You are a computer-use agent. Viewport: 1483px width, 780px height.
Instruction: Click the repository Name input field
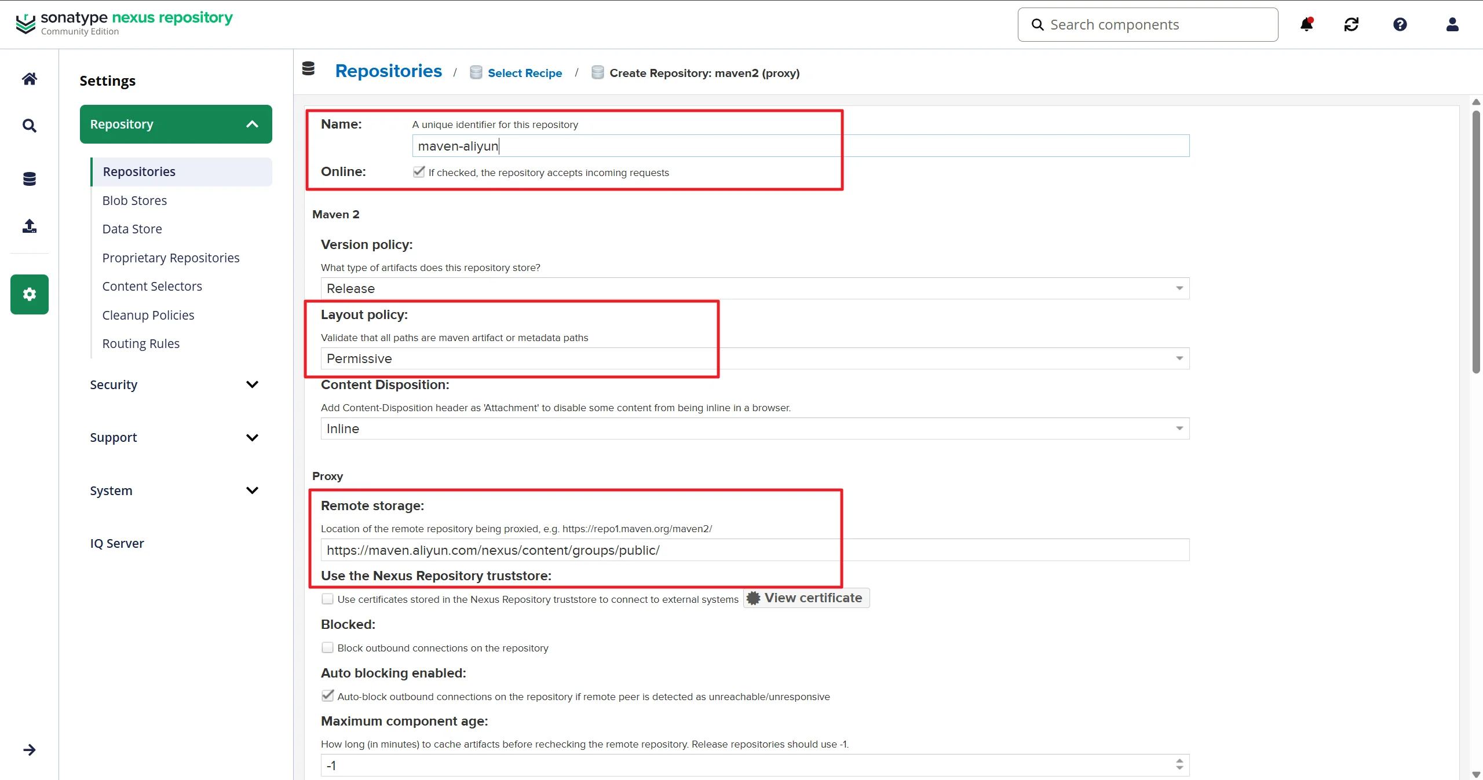click(801, 146)
